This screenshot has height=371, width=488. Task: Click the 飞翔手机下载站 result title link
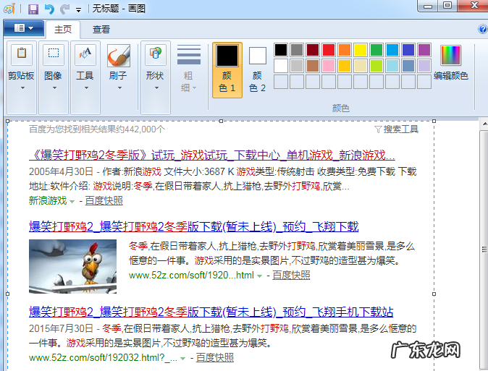click(x=211, y=312)
